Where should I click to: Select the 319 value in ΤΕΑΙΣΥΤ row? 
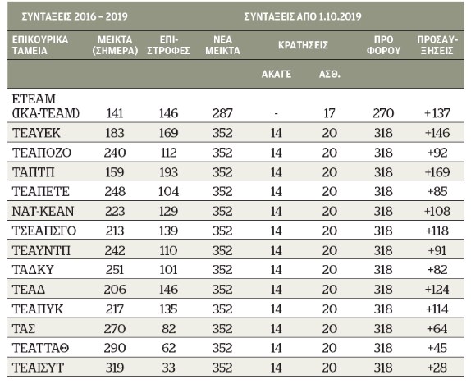point(115,368)
